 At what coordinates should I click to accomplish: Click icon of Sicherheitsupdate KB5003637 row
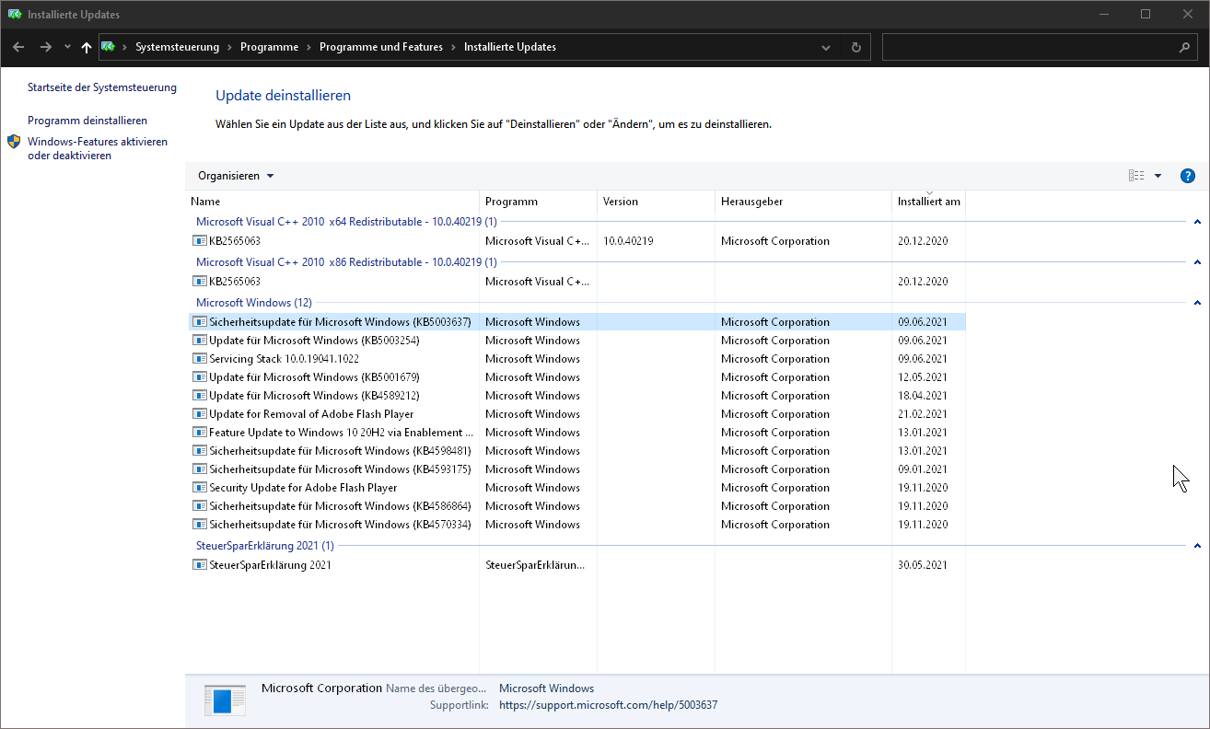tap(200, 322)
